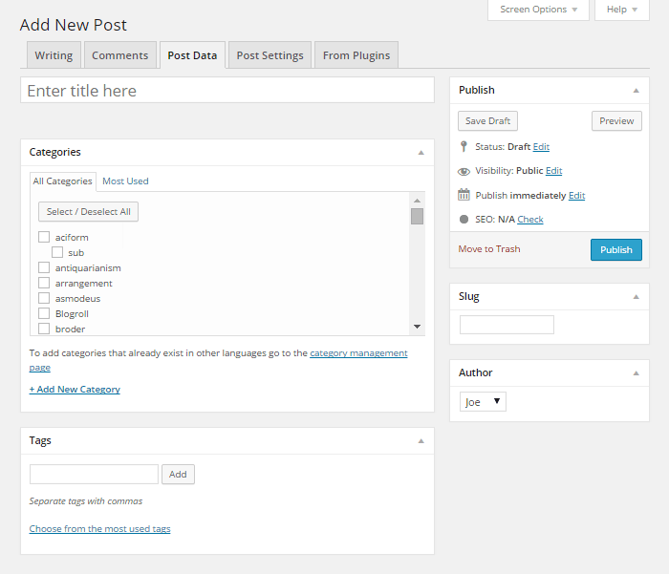Switch to the Post Settings tab
Image resolution: width=669 pixels, height=574 pixels.
pos(270,55)
